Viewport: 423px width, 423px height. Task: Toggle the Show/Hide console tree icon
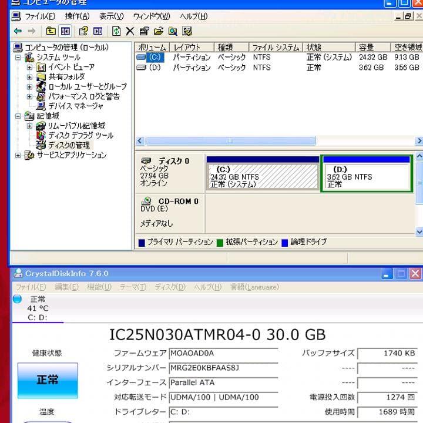pos(65,31)
